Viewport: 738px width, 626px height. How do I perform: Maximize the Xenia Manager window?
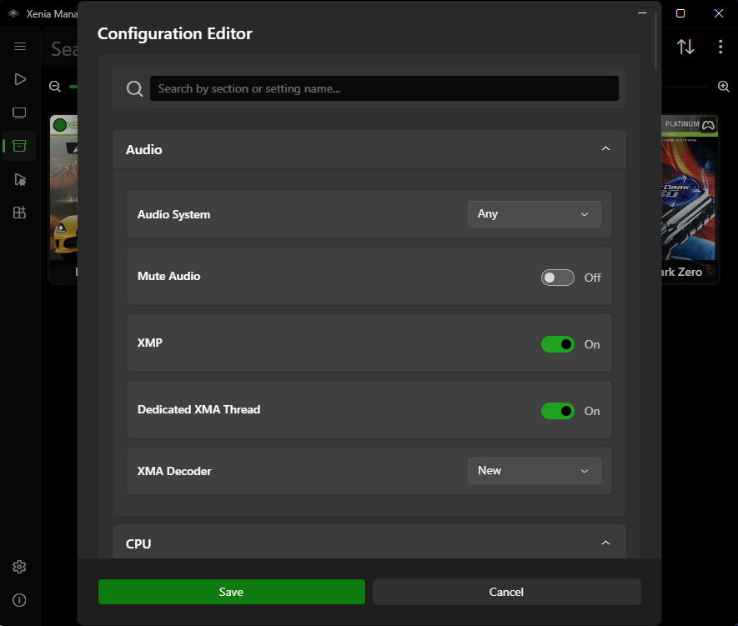tap(680, 13)
